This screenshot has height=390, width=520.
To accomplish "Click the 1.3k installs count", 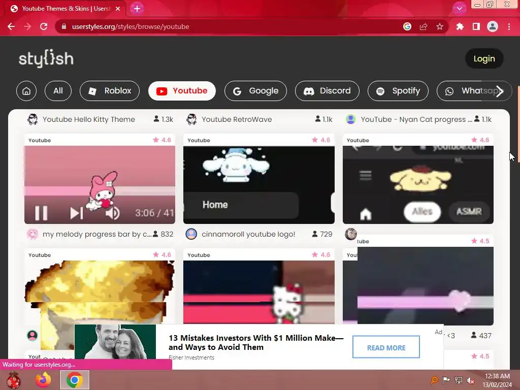I will 164,119.
